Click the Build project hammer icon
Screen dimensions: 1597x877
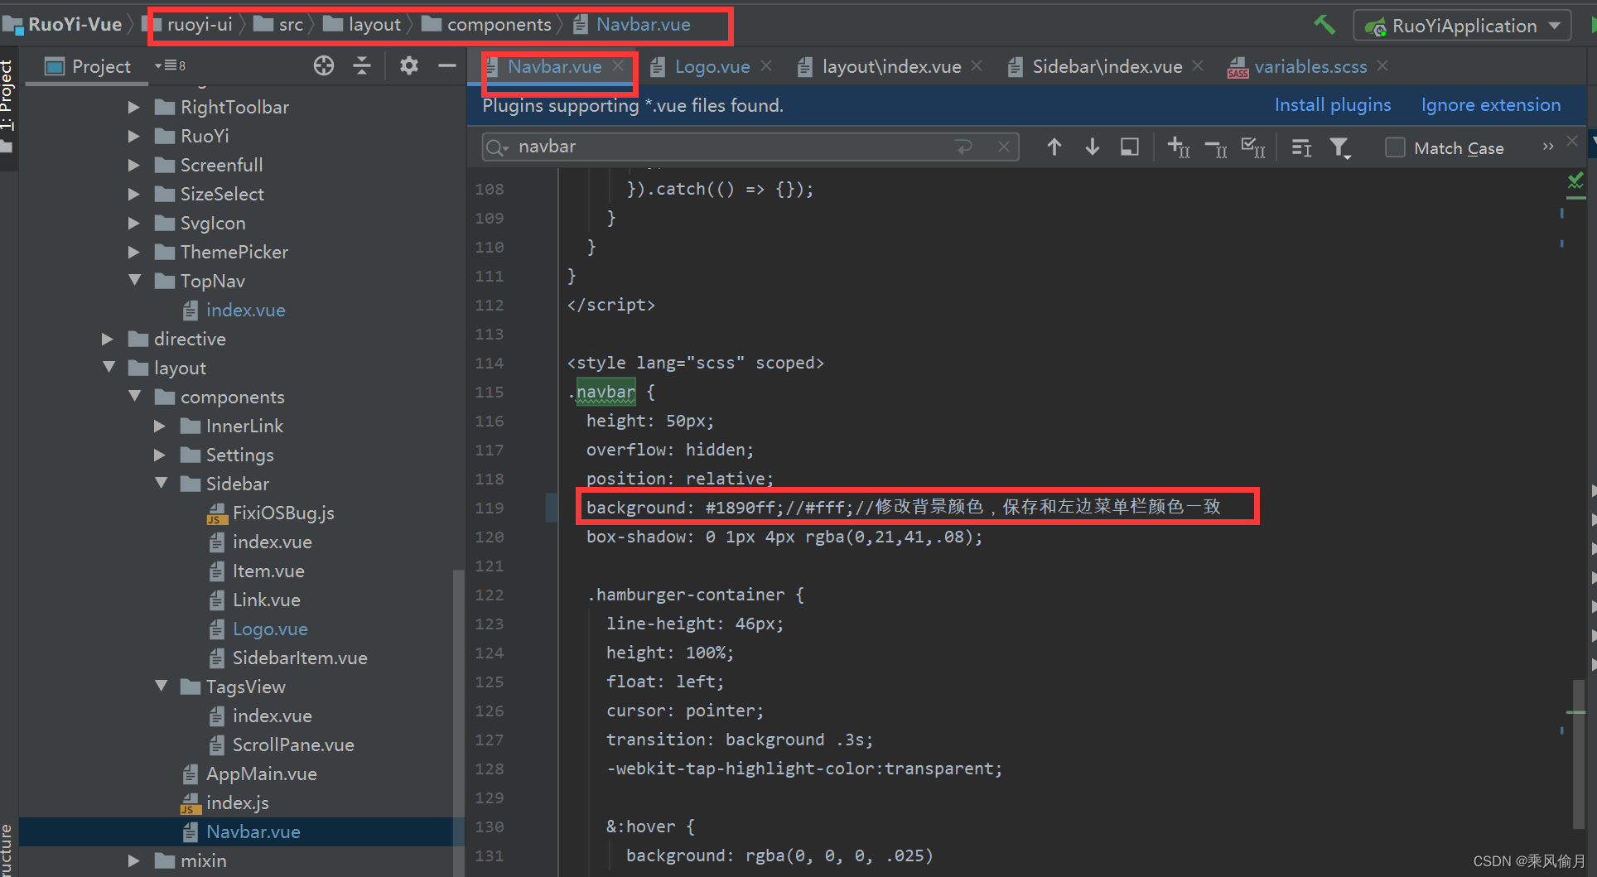pos(1324,25)
